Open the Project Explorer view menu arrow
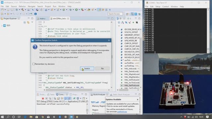Viewport: 212px width, 119px height. tap(32, 22)
